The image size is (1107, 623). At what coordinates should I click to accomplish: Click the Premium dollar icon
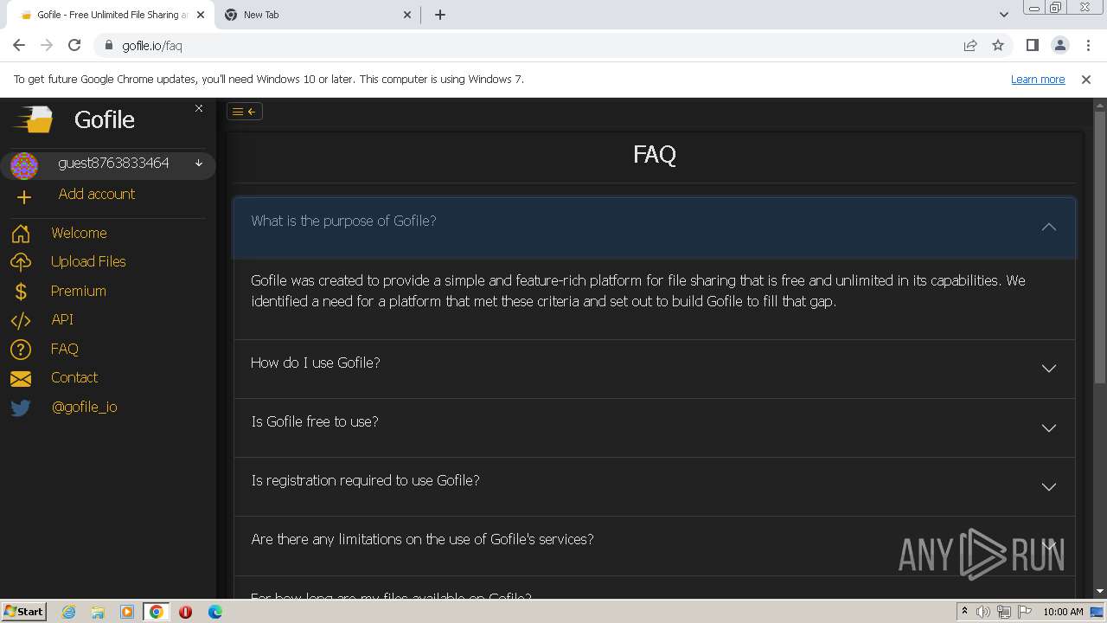21,292
